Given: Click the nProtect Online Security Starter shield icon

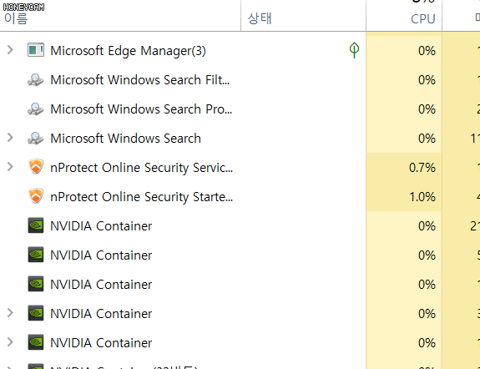Looking at the screenshot, I should click(36, 196).
